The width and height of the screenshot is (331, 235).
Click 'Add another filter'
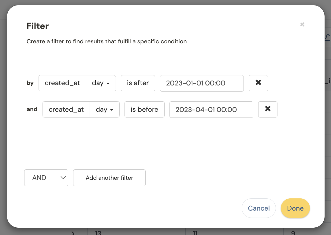pos(109,178)
